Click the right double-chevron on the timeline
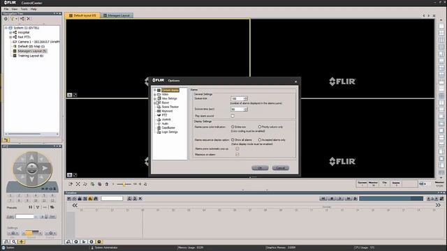The image size is (447, 251). point(438,205)
